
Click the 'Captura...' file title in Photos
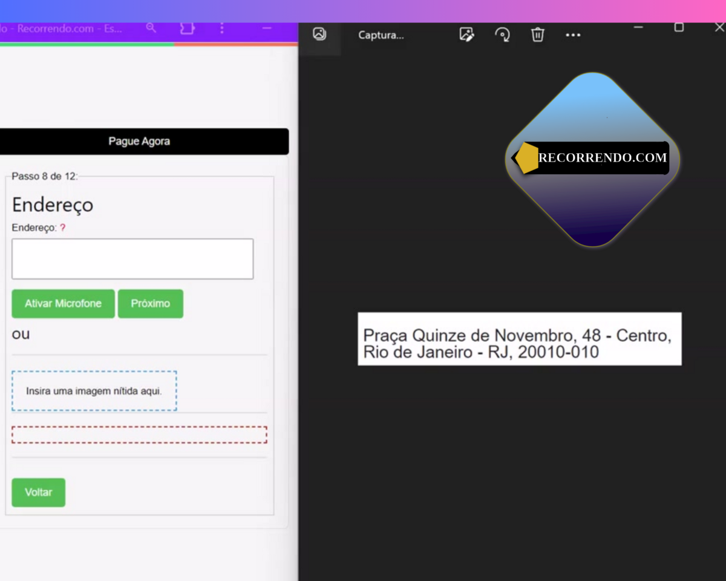point(381,35)
